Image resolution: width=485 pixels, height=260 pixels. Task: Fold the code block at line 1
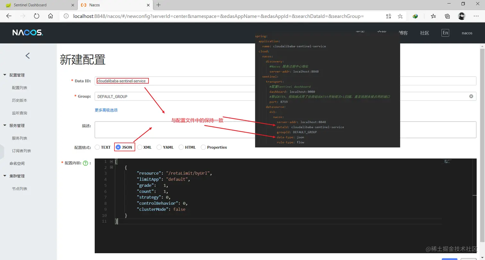coord(111,161)
